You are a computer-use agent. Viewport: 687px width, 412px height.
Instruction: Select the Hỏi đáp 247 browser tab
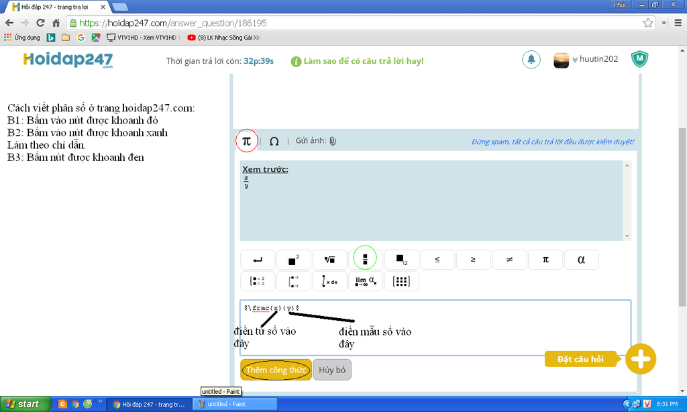(x=55, y=7)
